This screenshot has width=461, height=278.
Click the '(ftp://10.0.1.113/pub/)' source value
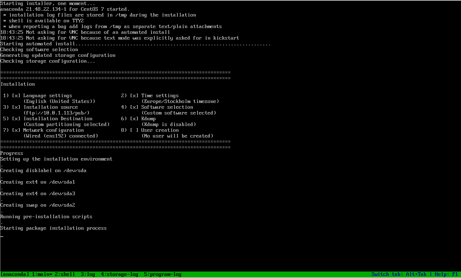pyautogui.click(x=56, y=113)
